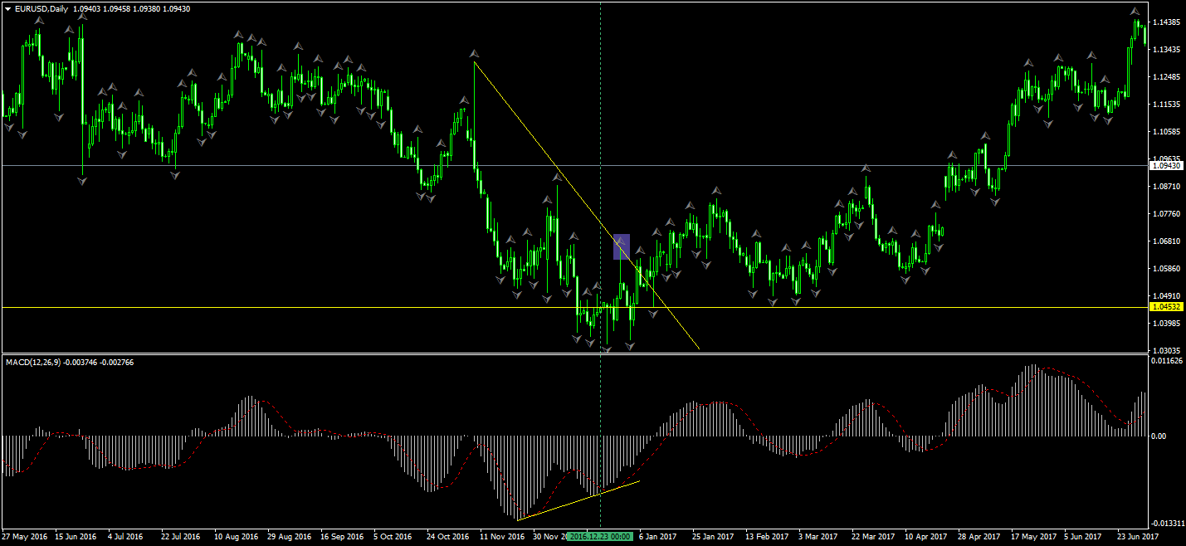The image size is (1186, 546).
Task: Click the 2016.12.23 crosshair date label
Action: [x=601, y=537]
